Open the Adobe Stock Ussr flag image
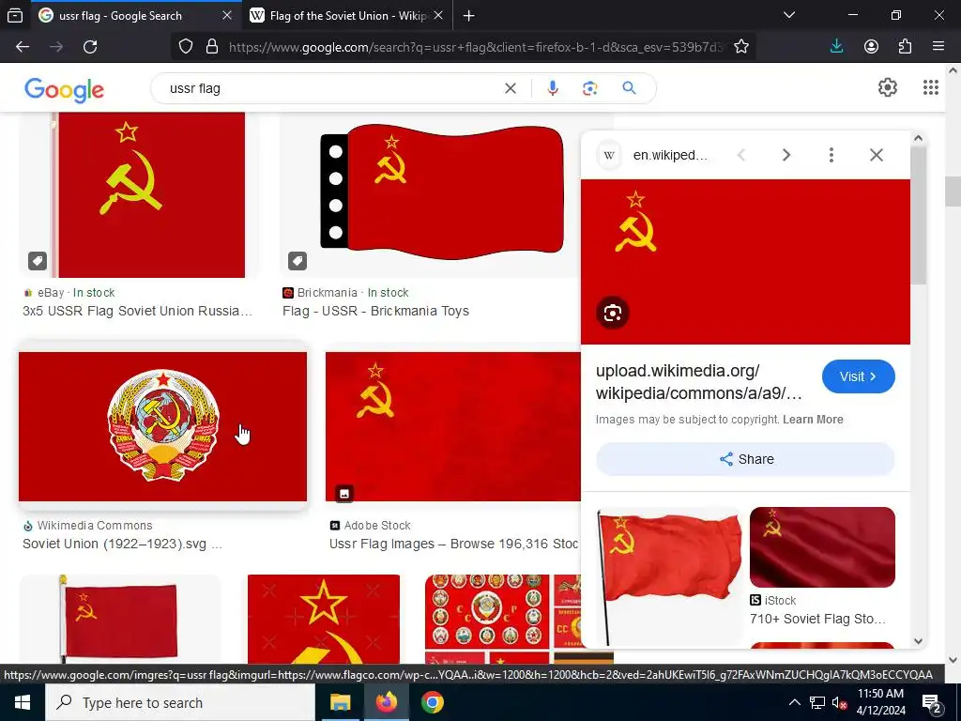Image resolution: width=961 pixels, height=721 pixels. [x=453, y=427]
